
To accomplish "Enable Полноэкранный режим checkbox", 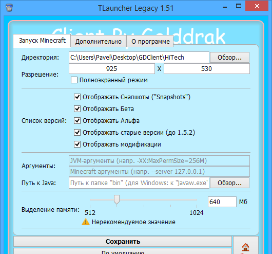I will click(x=74, y=80).
